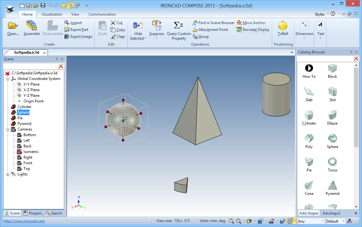
Task: Open Hide Selected dropdown arrow
Action: pyautogui.click(x=145, y=38)
